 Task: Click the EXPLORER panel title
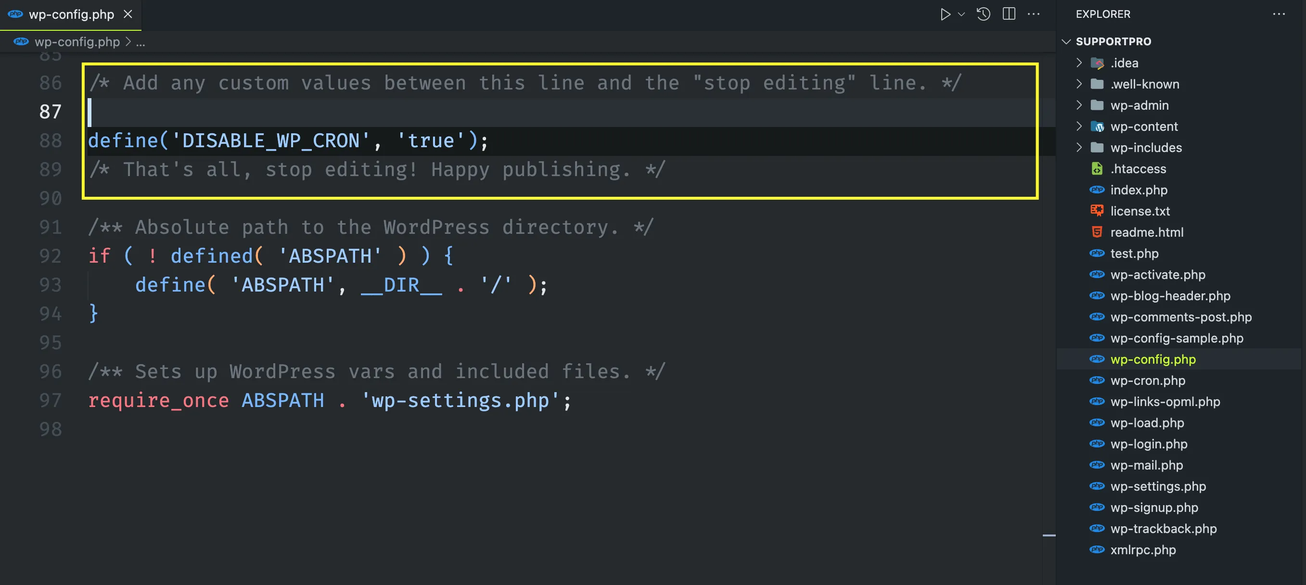click(1103, 14)
